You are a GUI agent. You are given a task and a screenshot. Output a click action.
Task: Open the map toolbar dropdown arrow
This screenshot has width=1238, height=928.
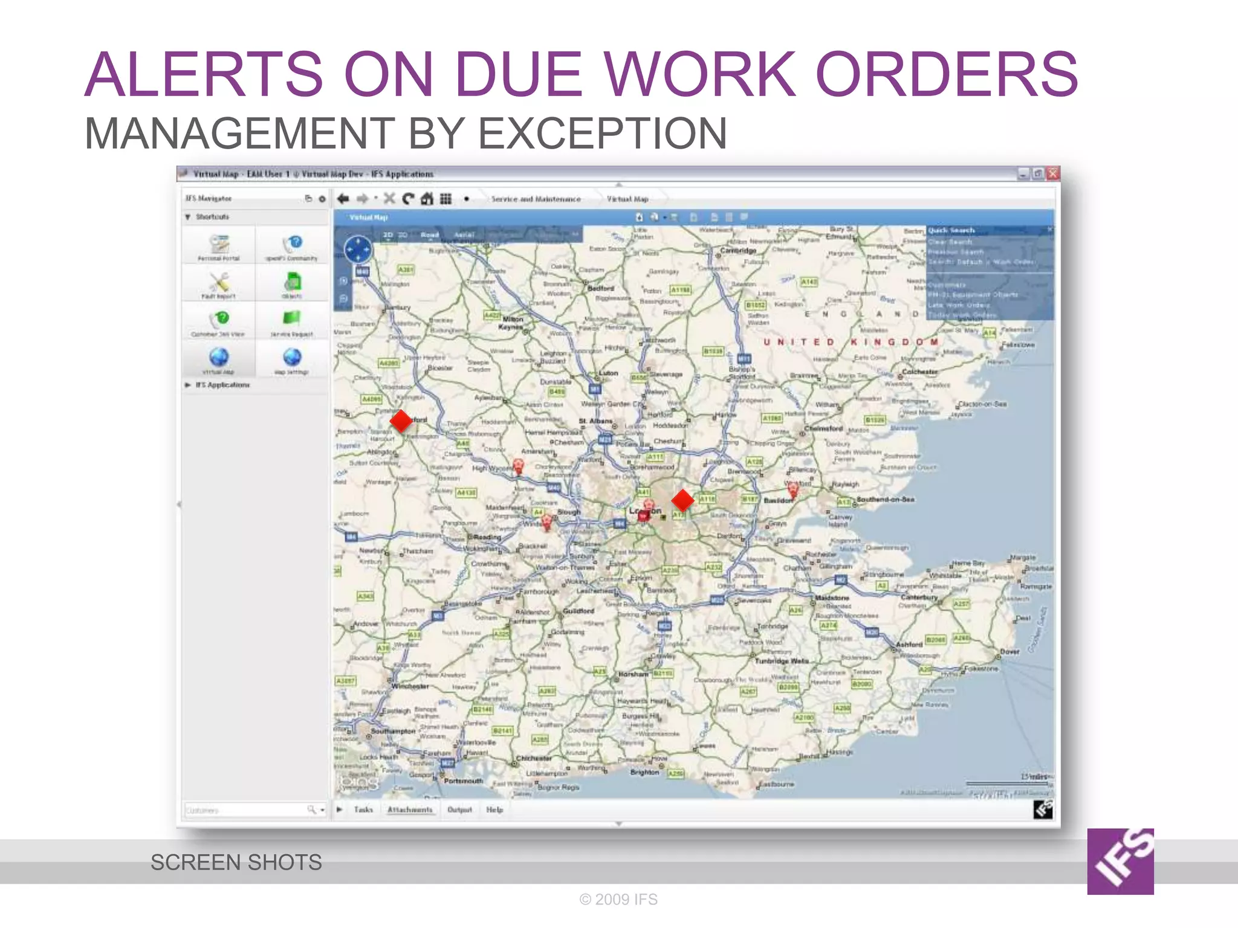click(x=665, y=217)
